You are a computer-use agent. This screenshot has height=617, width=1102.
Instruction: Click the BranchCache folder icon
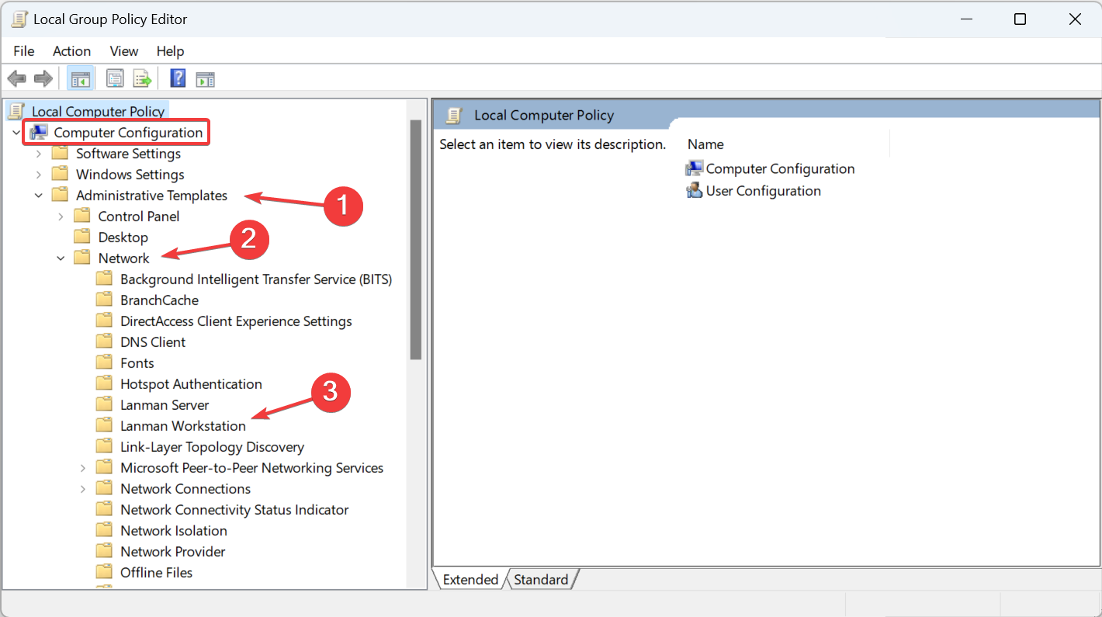pos(104,300)
